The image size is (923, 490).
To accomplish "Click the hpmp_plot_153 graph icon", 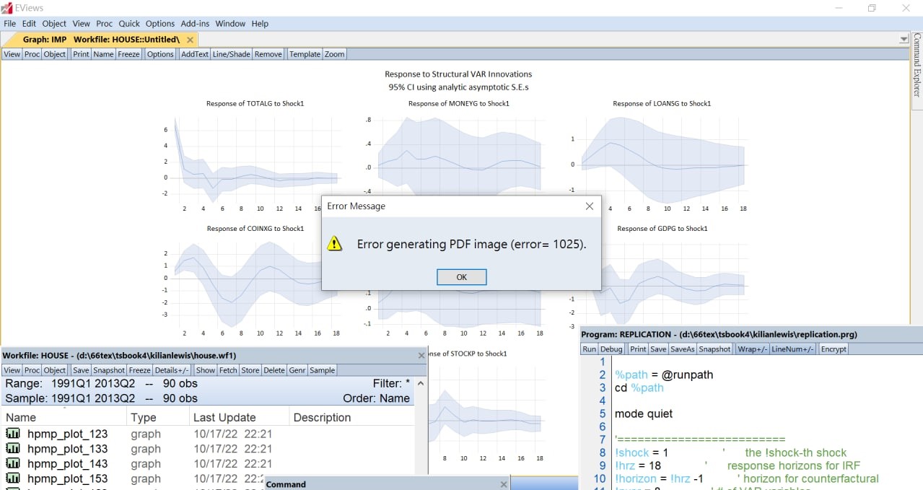I will coord(13,478).
